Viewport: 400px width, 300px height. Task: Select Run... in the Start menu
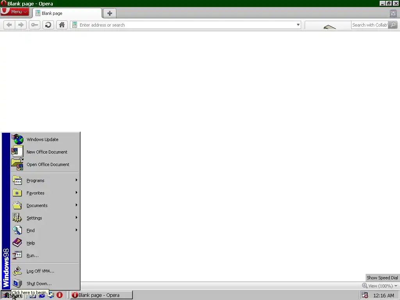(x=45, y=255)
